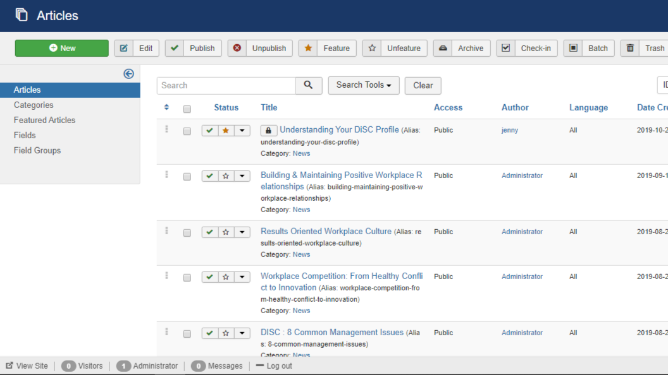Click the drag handle of Results Oriented Workplace Culture row
668x375 pixels.
[166, 230]
